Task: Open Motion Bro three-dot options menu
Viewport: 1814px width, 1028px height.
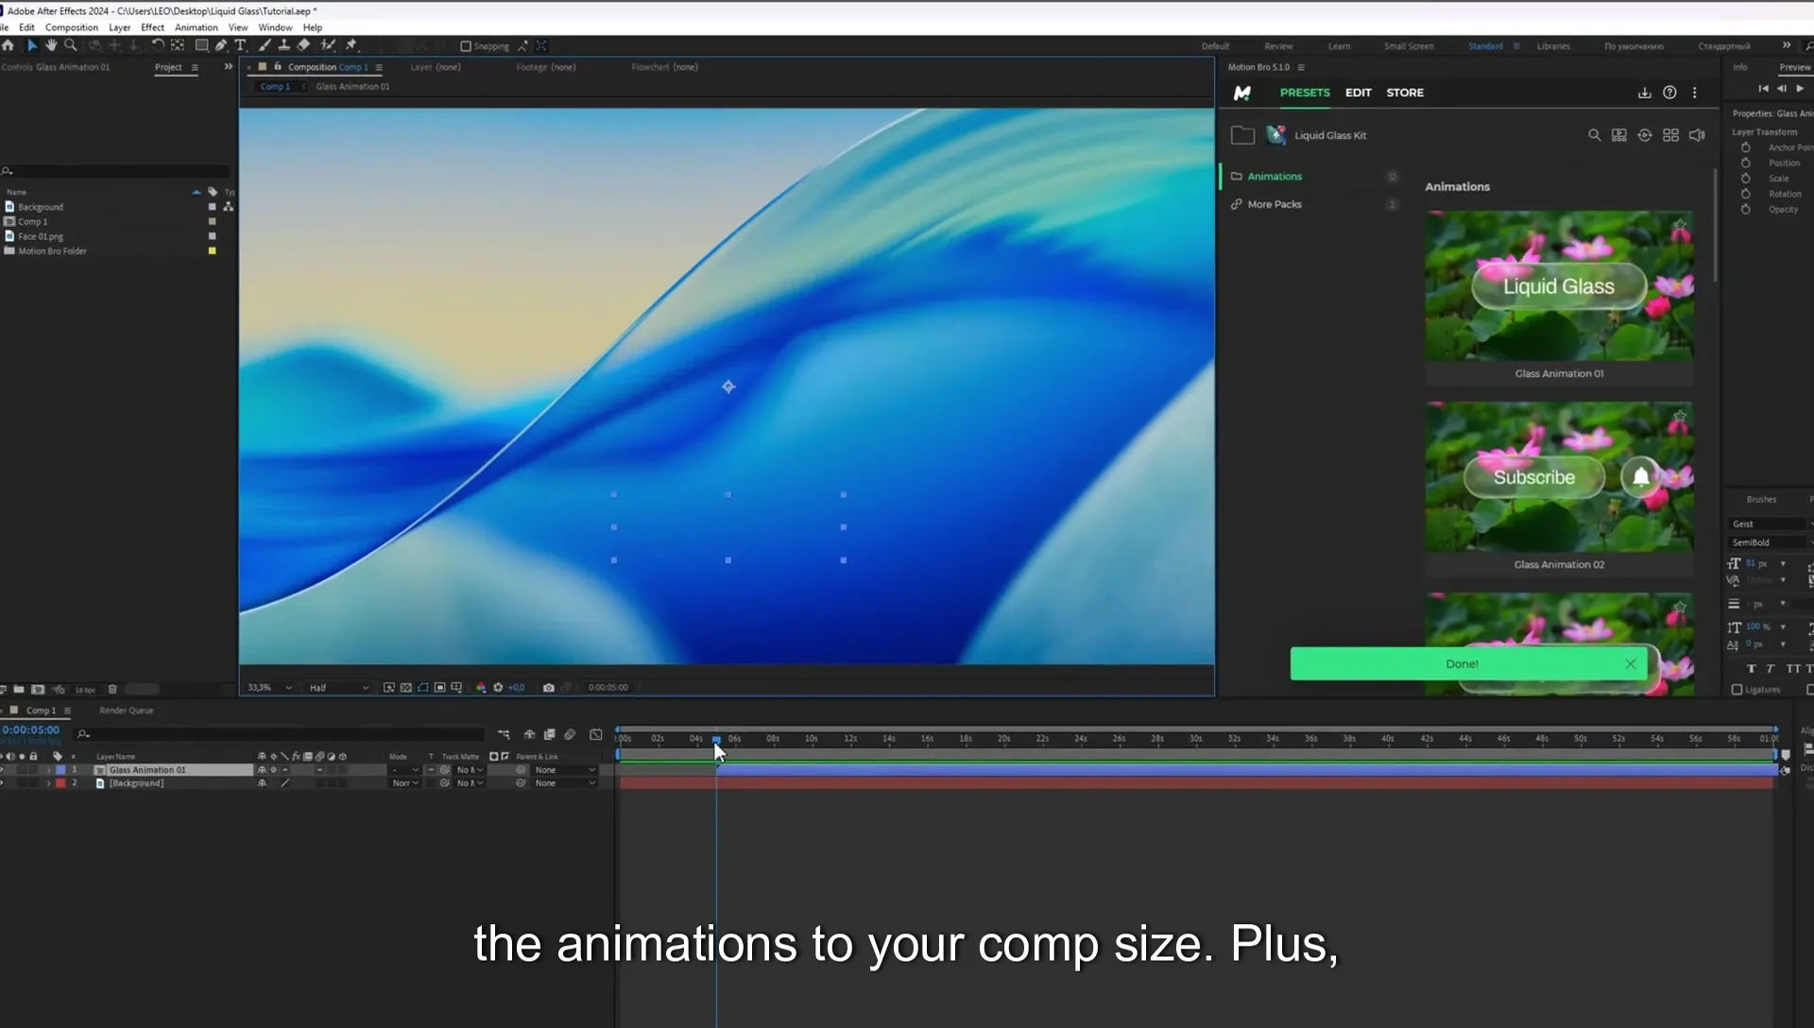Action: pos(1694,93)
